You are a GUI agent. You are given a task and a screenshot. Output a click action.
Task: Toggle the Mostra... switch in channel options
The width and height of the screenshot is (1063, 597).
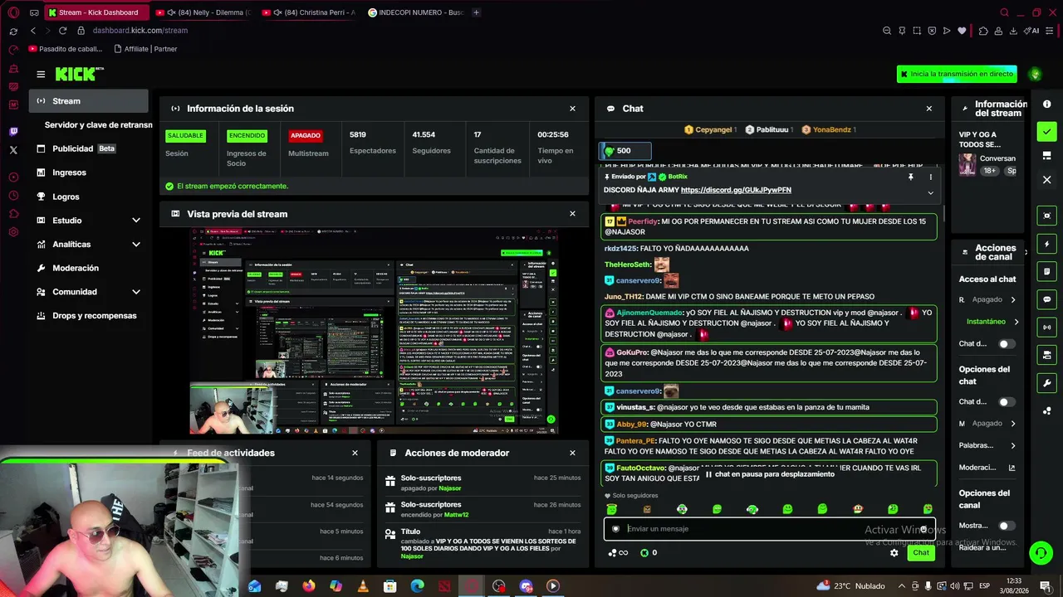[1006, 526]
